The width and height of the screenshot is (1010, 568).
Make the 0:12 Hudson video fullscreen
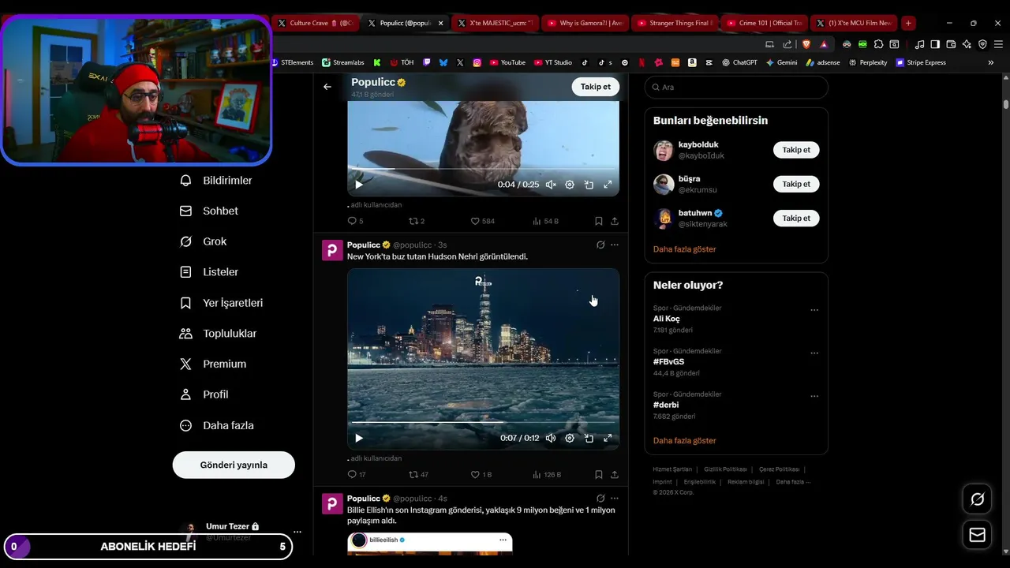click(x=608, y=438)
